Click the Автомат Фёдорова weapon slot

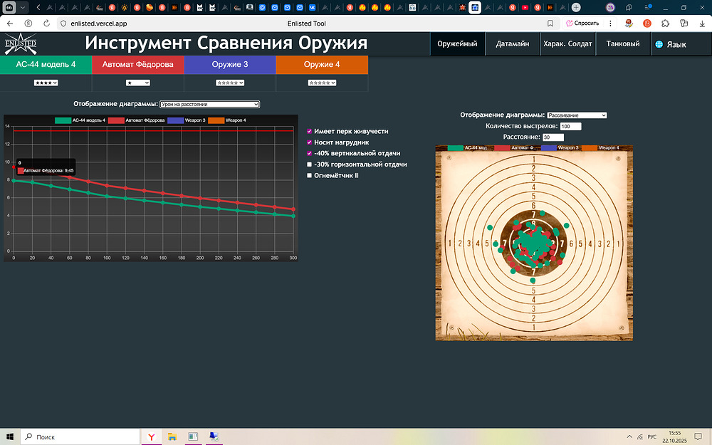coord(138,65)
